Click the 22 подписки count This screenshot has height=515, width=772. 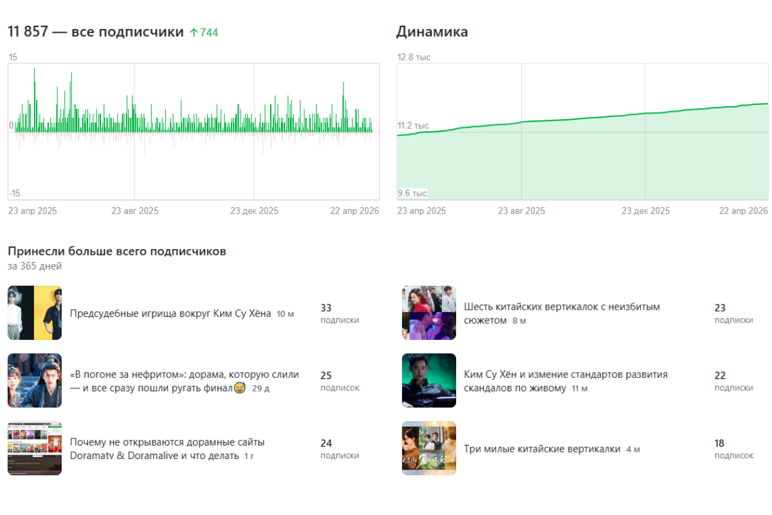click(733, 381)
